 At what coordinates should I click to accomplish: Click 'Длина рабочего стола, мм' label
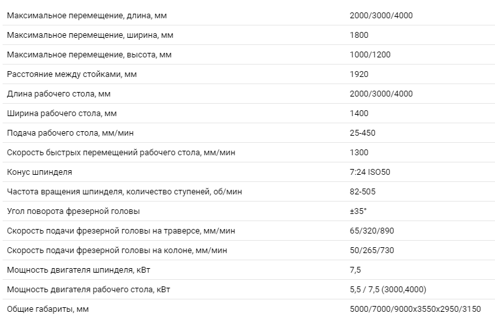point(59,94)
